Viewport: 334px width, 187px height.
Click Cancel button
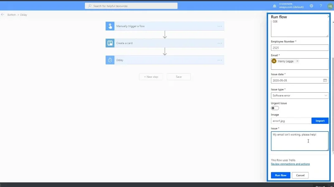300,175
